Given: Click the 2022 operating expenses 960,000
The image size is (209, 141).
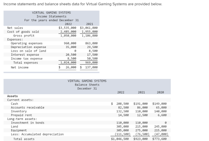Looking at the screenshot, I should [x=70, y=43].
